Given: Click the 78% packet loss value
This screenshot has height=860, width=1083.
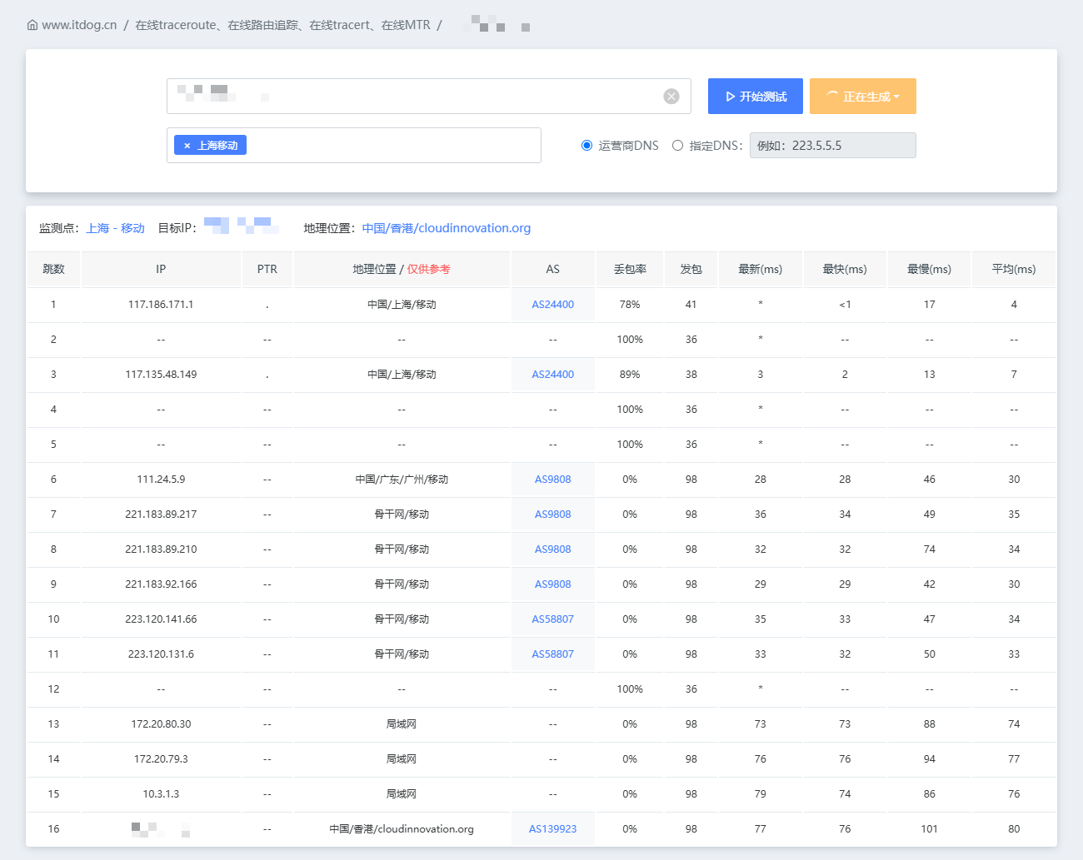Looking at the screenshot, I should click(x=630, y=305).
